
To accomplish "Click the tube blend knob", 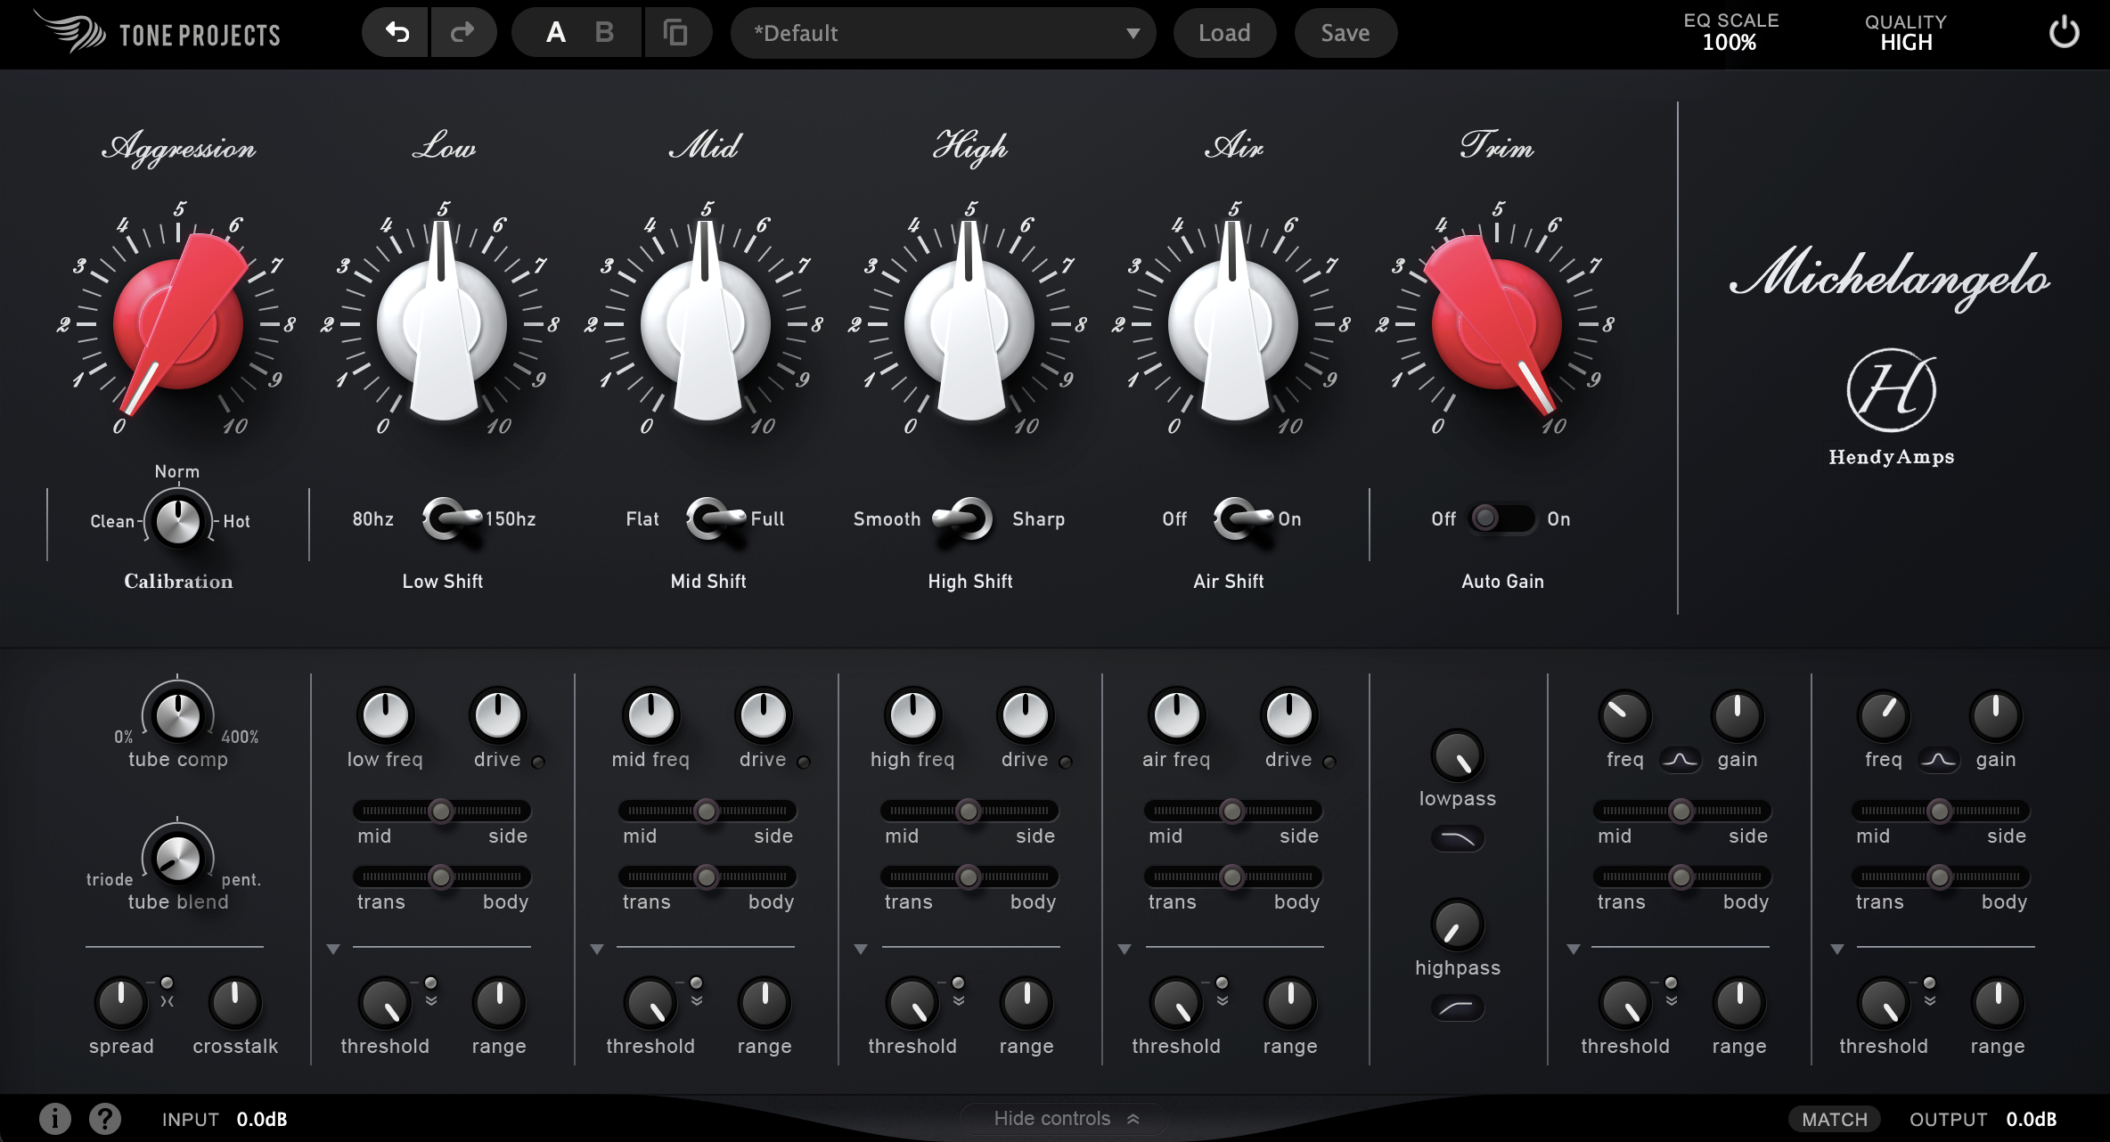I will pyautogui.click(x=177, y=857).
